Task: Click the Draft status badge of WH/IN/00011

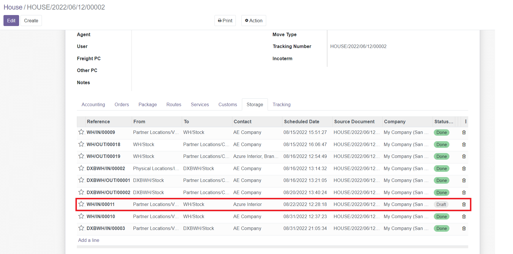Action: [441, 205]
